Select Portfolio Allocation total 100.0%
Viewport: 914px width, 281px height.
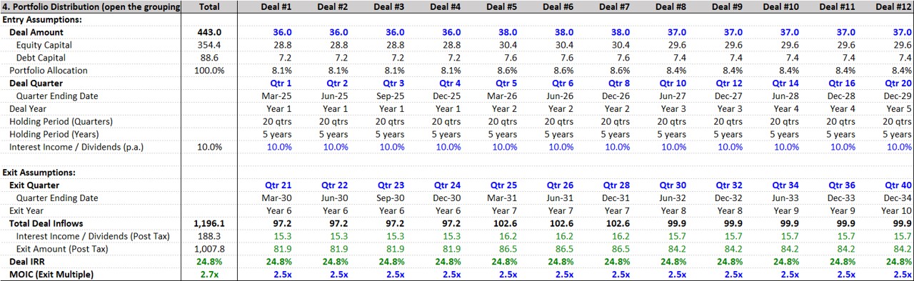click(x=209, y=71)
